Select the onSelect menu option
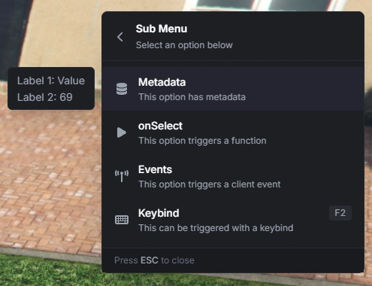The width and height of the screenshot is (372, 286). [x=233, y=132]
